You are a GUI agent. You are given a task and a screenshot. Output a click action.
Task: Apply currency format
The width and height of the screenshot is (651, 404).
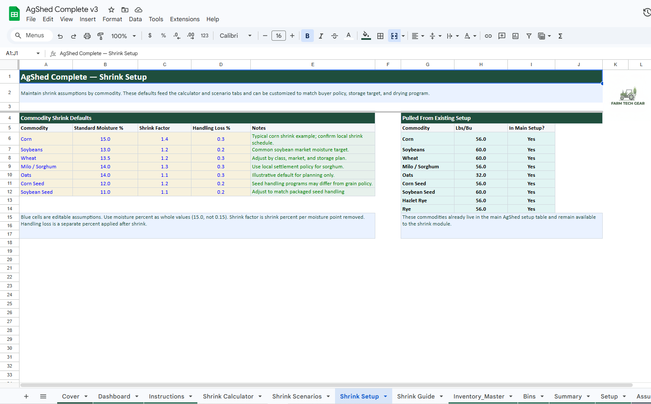click(150, 36)
